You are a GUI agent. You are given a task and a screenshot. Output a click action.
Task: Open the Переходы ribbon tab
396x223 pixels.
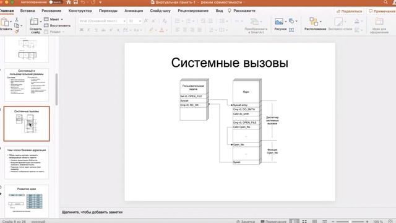pyautogui.click(x=108, y=11)
